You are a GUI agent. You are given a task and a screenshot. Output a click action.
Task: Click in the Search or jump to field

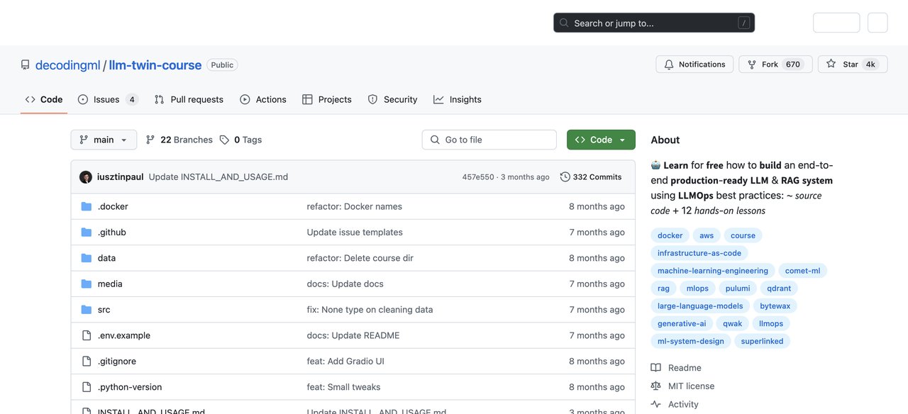(654, 23)
